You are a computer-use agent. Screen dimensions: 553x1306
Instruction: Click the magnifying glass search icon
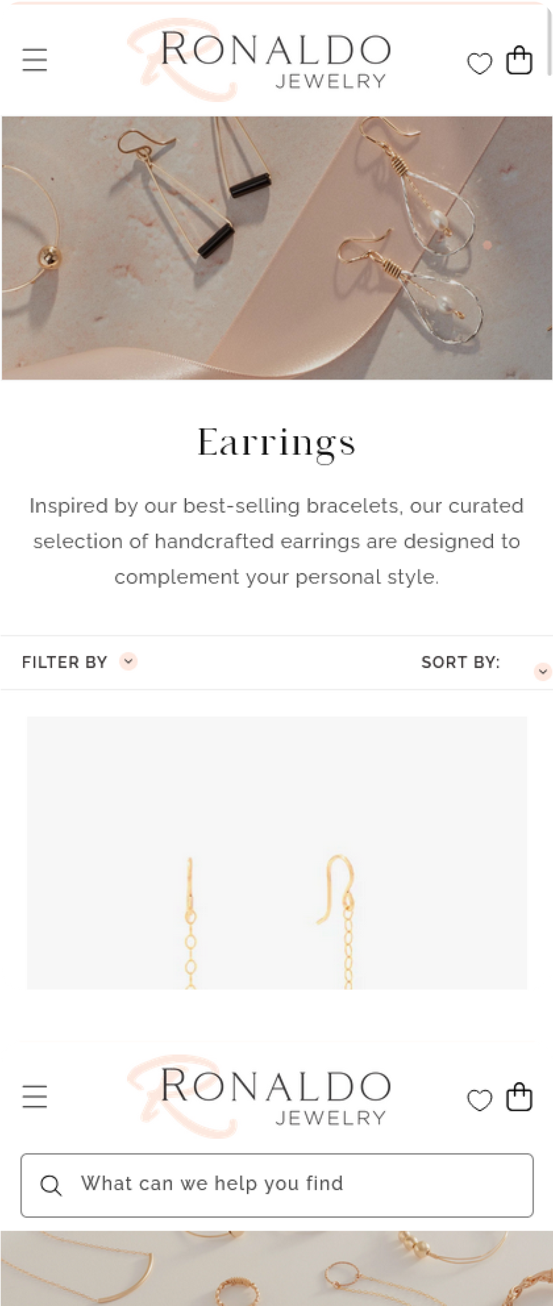(51, 1185)
